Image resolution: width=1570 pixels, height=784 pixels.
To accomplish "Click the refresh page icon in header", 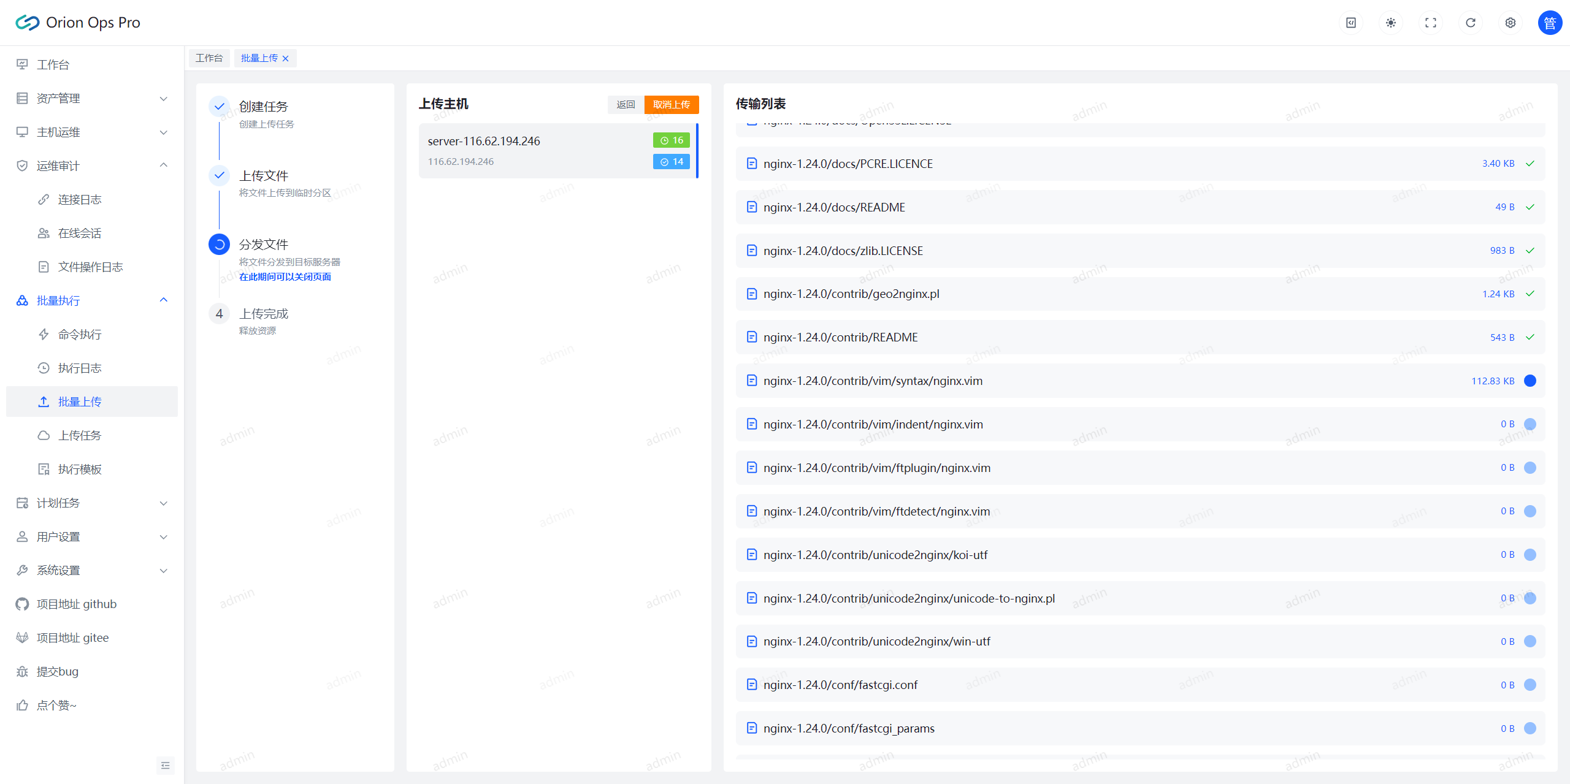I will 1470,23.
